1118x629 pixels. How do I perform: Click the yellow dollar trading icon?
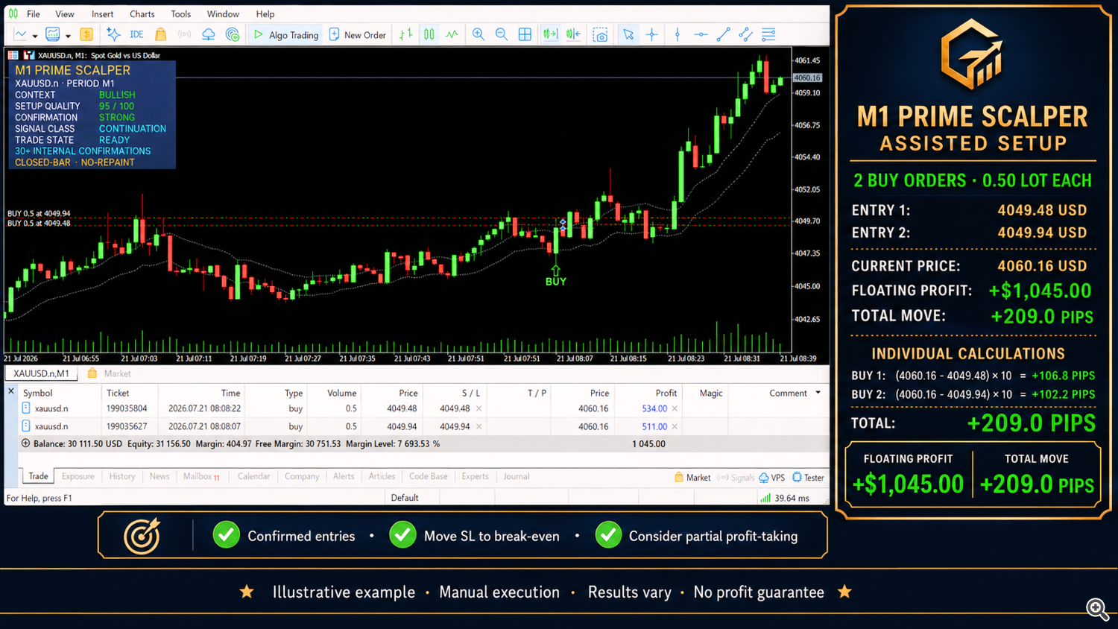86,34
